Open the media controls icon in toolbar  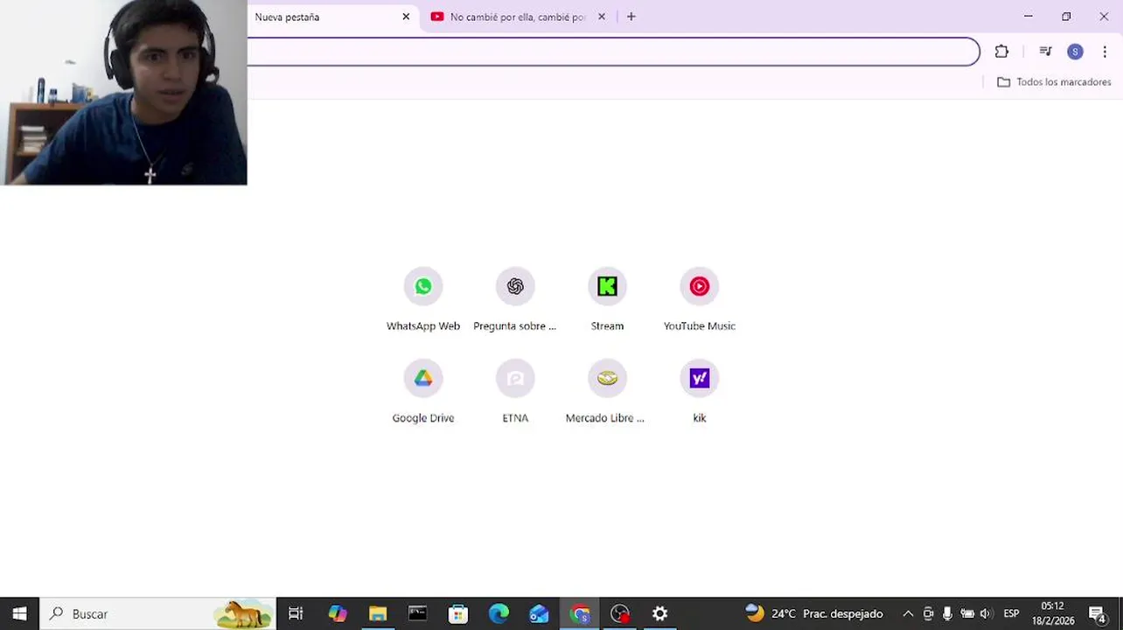(x=1045, y=52)
